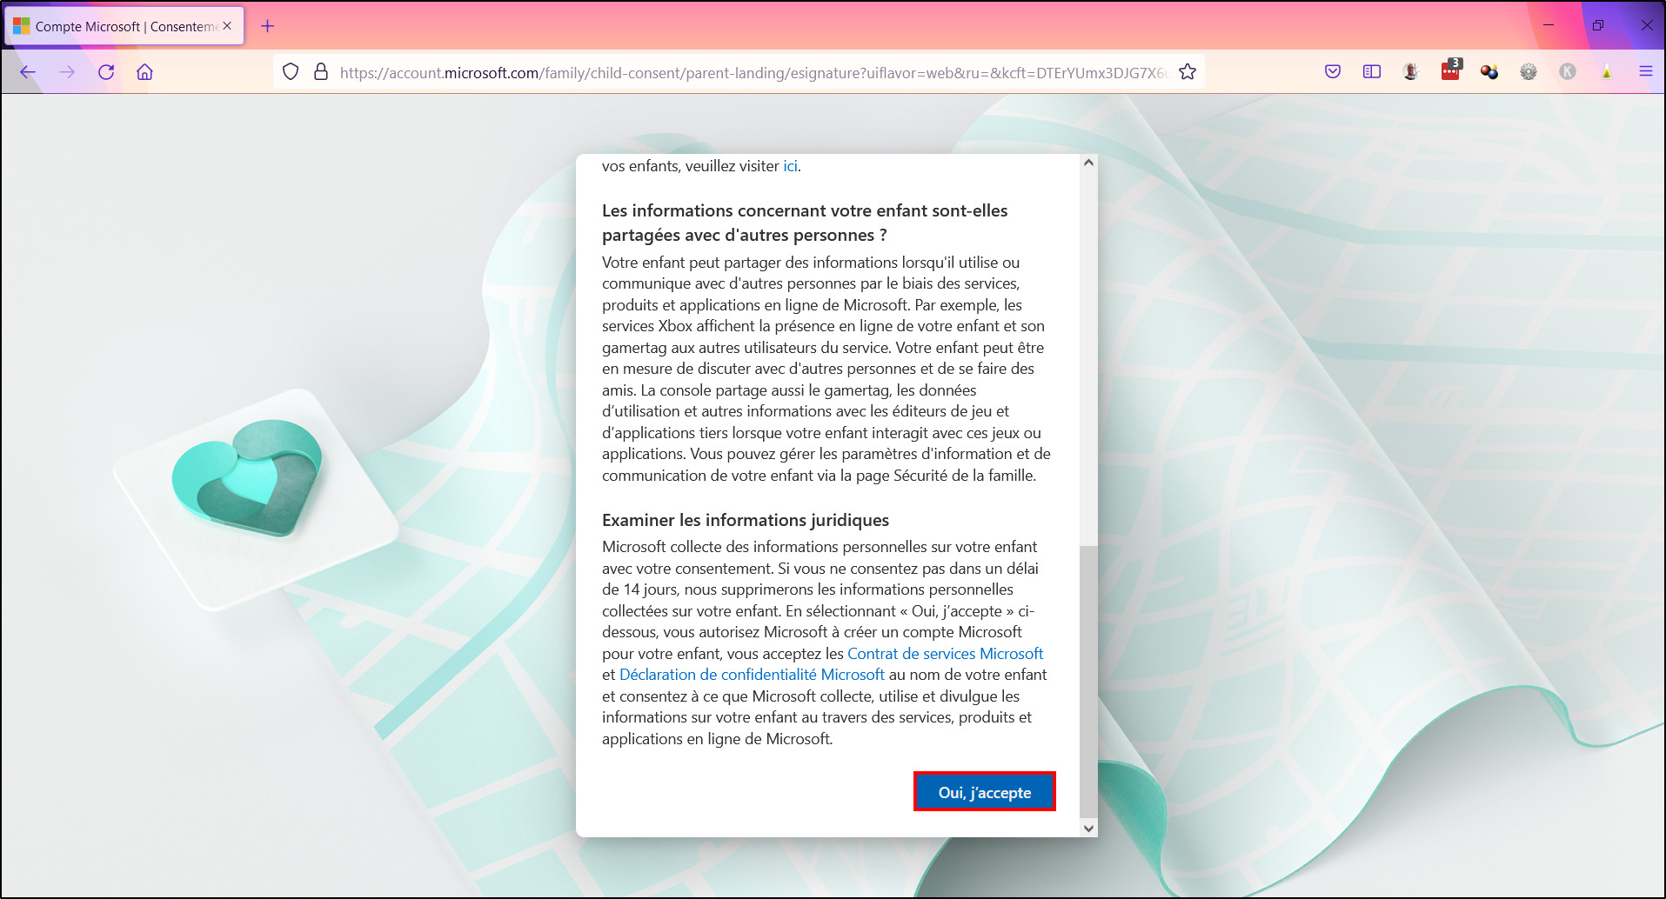Open the yellow flask extension
Screen dimensions: 1666x899
[x=1607, y=72]
